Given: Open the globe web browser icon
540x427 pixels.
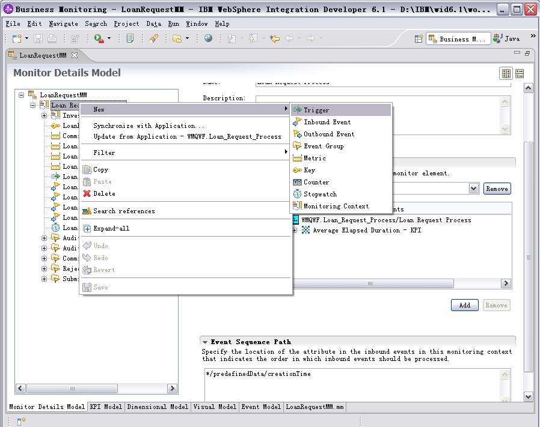Looking at the screenshot, I should pyautogui.click(x=208, y=38).
